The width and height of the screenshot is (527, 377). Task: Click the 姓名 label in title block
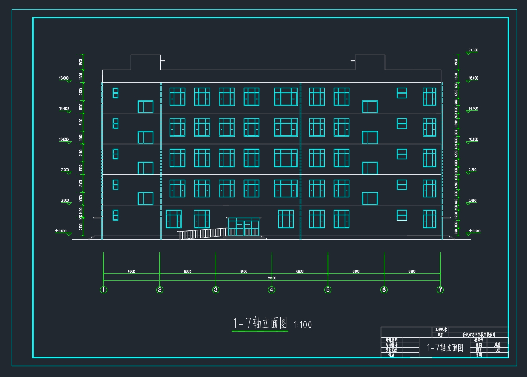pos(391,355)
